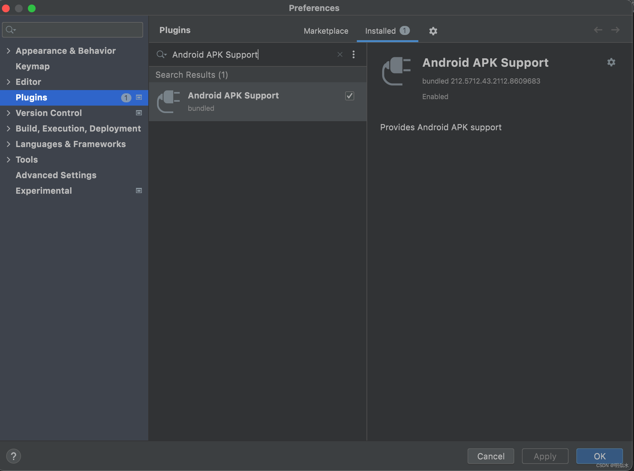Click the plugin search magnifier history dropdown
This screenshot has height=471, width=634.
coord(161,54)
